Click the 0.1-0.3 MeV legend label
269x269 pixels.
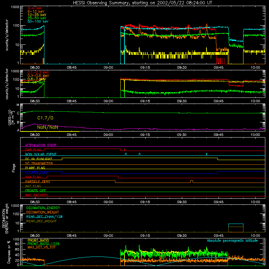[x=38, y=72]
